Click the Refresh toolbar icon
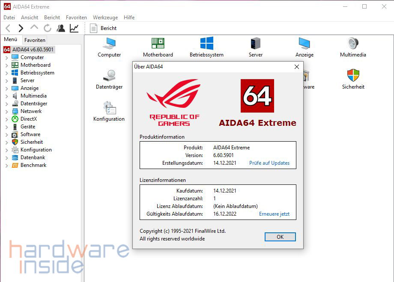394x282 pixels. click(48, 28)
